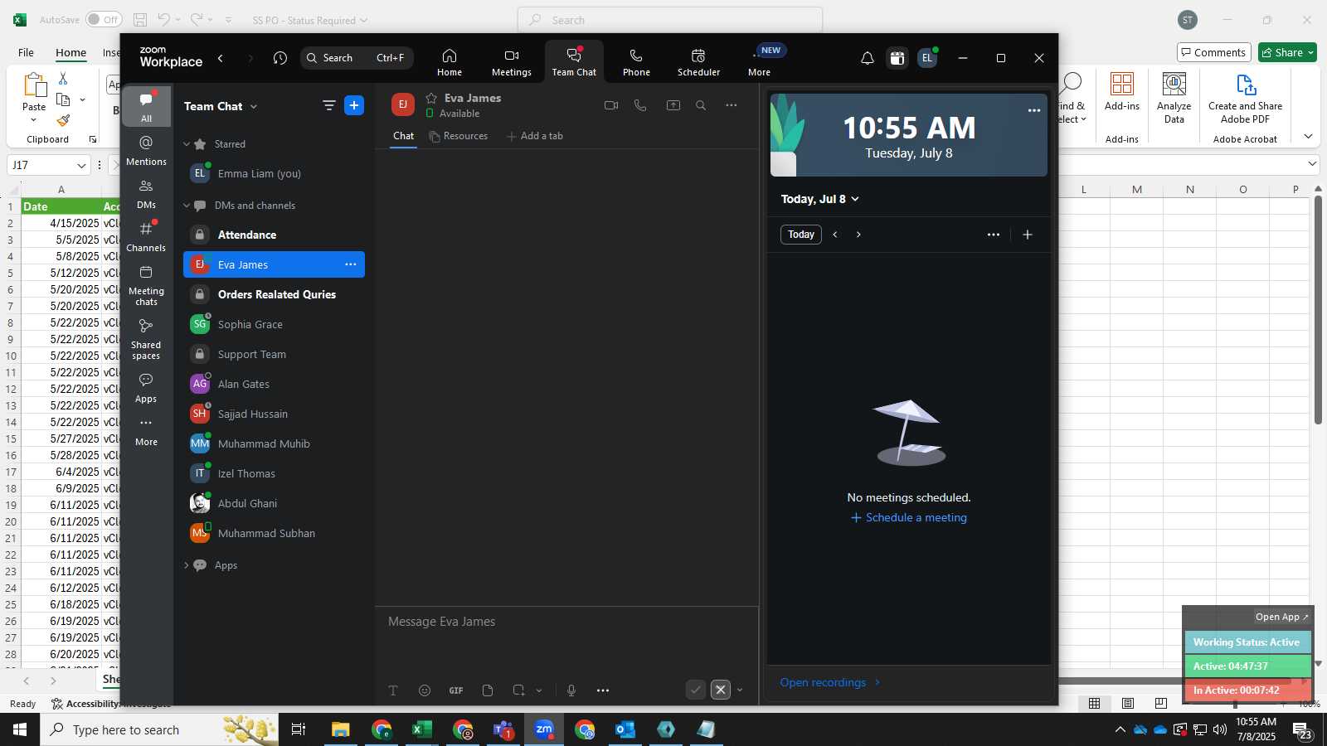Open send options dropdown arrow
1327x746 pixels.
click(x=740, y=690)
